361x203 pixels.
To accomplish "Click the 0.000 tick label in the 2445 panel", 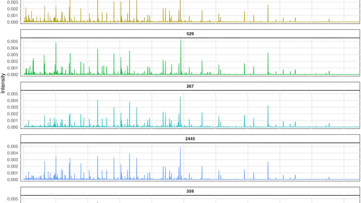I will click(x=13, y=180).
